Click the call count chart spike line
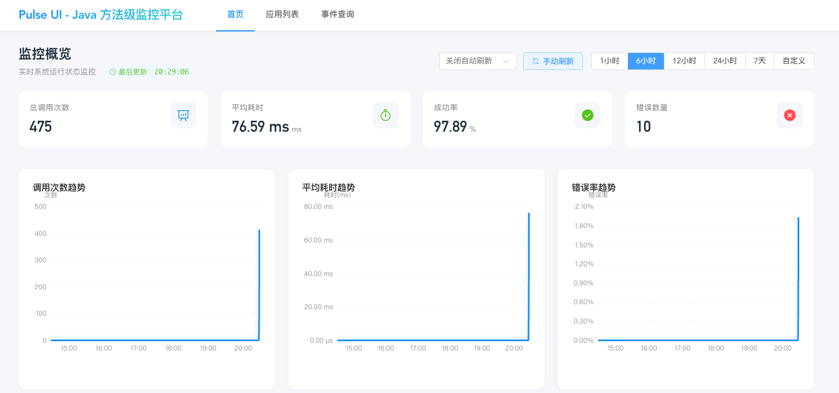 (259, 285)
